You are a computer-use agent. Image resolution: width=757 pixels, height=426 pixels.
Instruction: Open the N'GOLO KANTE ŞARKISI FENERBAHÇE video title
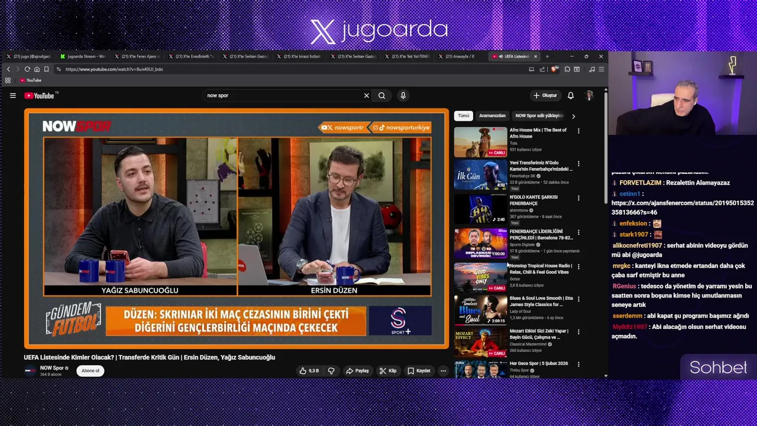(533, 200)
